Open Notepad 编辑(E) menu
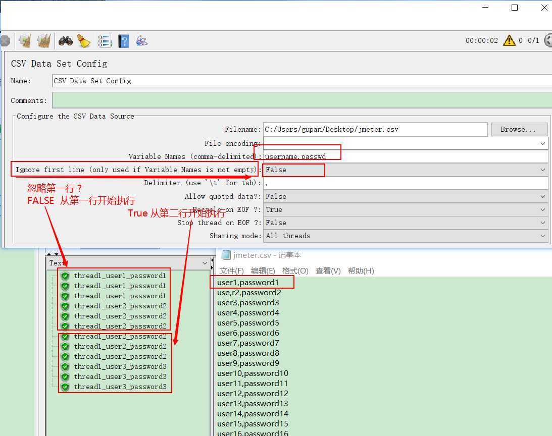The height and width of the screenshot is (436, 552). tap(263, 270)
